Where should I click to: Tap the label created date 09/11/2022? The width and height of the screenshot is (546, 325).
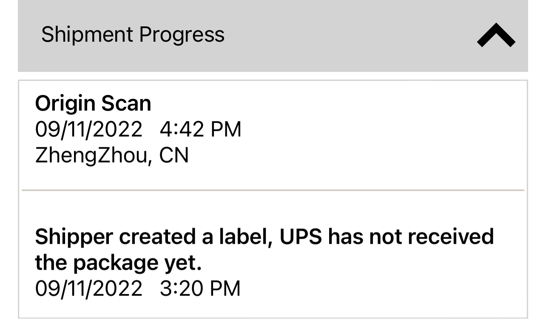point(88,288)
